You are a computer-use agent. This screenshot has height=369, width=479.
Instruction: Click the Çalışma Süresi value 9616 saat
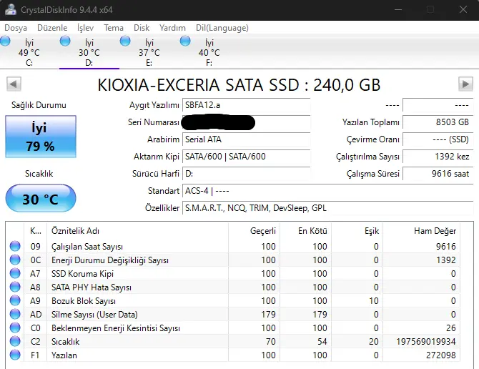click(x=438, y=174)
